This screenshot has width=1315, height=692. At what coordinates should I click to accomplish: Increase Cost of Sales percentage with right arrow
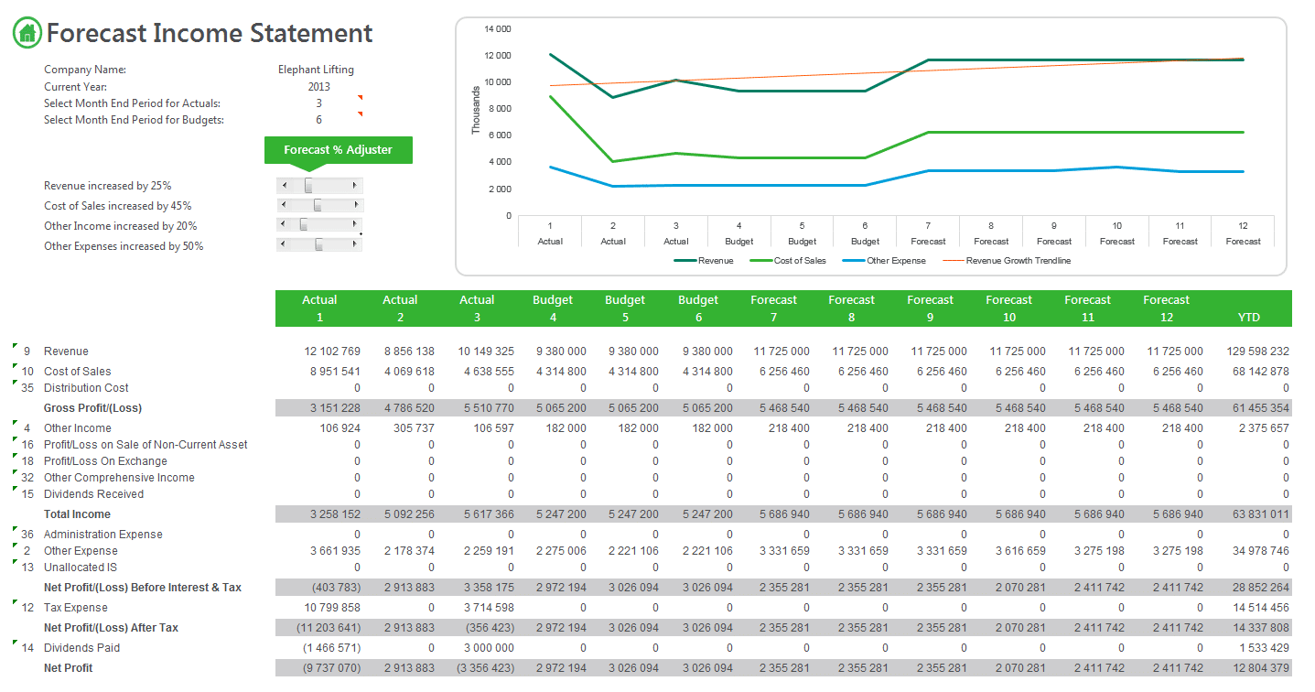(355, 206)
